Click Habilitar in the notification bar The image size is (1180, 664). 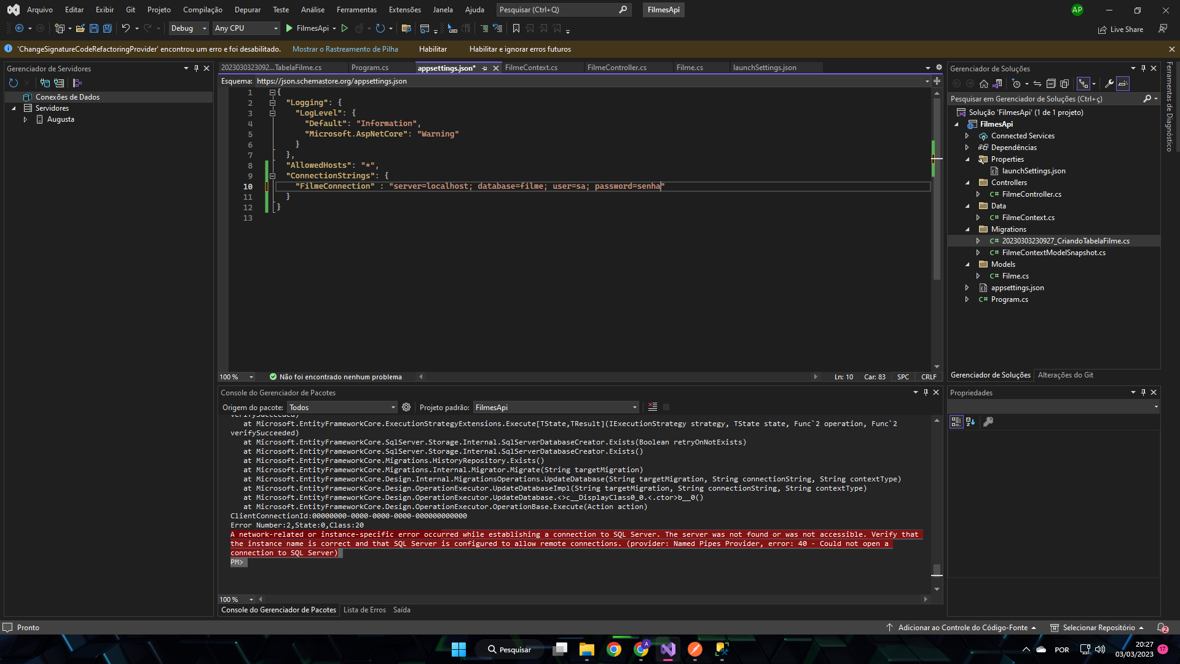coord(433,49)
